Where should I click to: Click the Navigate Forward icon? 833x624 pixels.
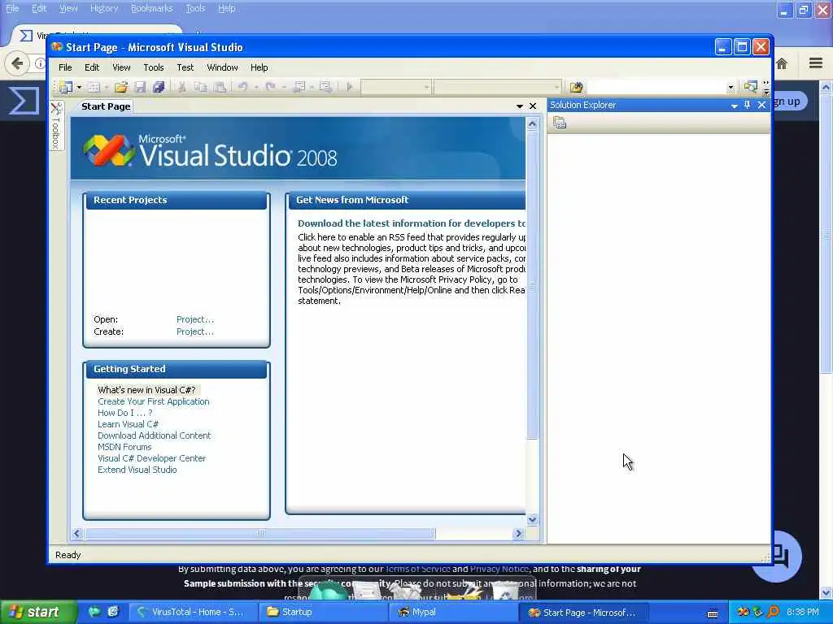325,87
